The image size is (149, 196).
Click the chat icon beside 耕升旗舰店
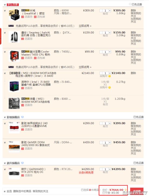(x=22, y=163)
